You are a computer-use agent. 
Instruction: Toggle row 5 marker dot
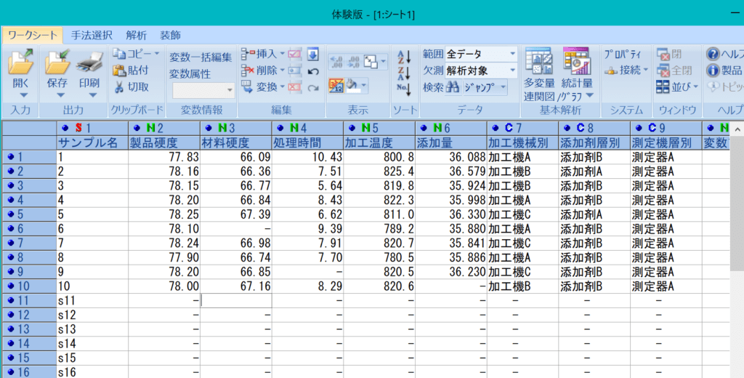pos(10,214)
